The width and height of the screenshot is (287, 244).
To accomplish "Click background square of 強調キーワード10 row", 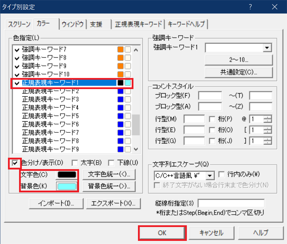I will (128, 75).
